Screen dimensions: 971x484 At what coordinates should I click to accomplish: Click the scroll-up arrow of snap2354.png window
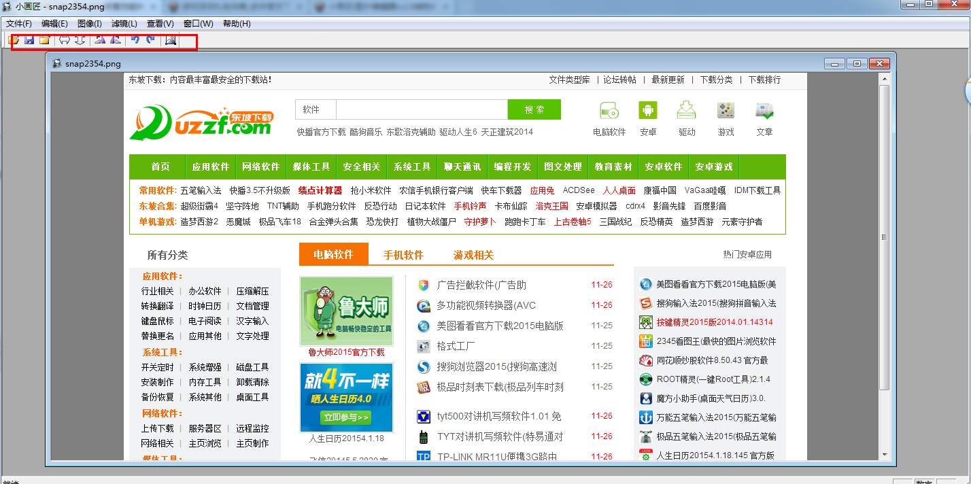click(x=885, y=77)
